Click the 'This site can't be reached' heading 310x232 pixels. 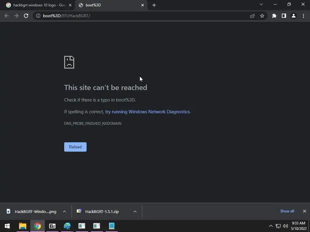[106, 88]
